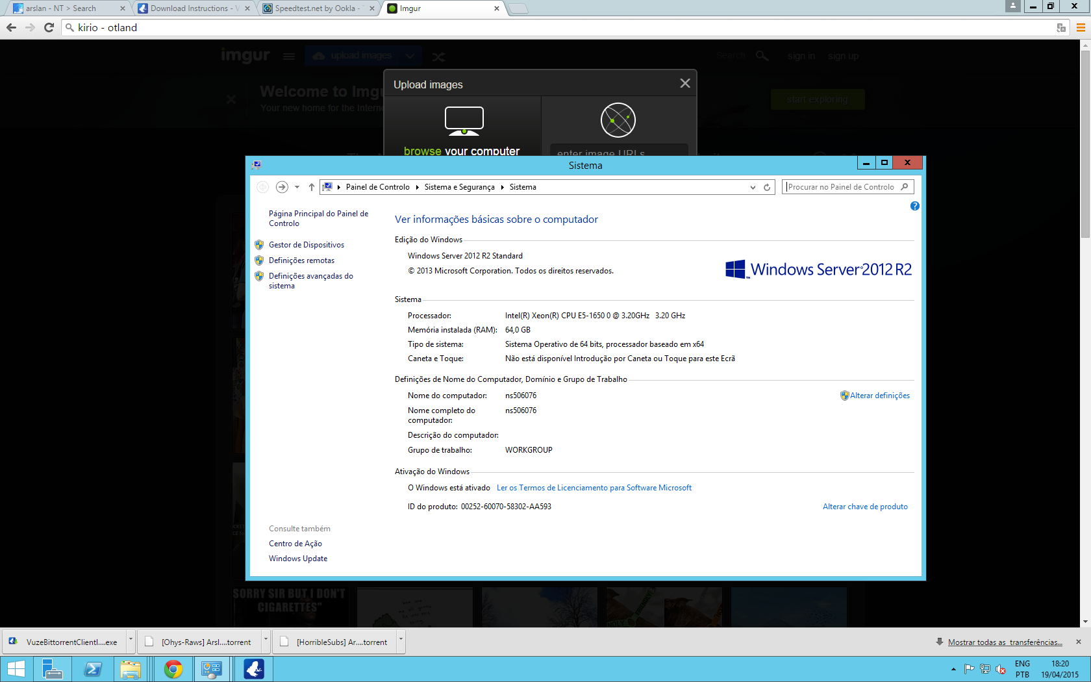Select Painel de Controlo breadcrumb

pyautogui.click(x=378, y=187)
